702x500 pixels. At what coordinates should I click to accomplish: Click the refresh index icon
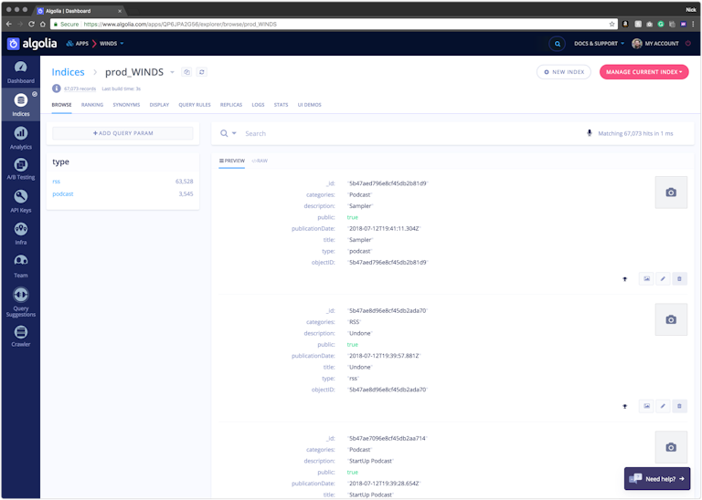coord(202,72)
